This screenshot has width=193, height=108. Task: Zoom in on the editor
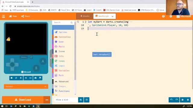(188, 100)
